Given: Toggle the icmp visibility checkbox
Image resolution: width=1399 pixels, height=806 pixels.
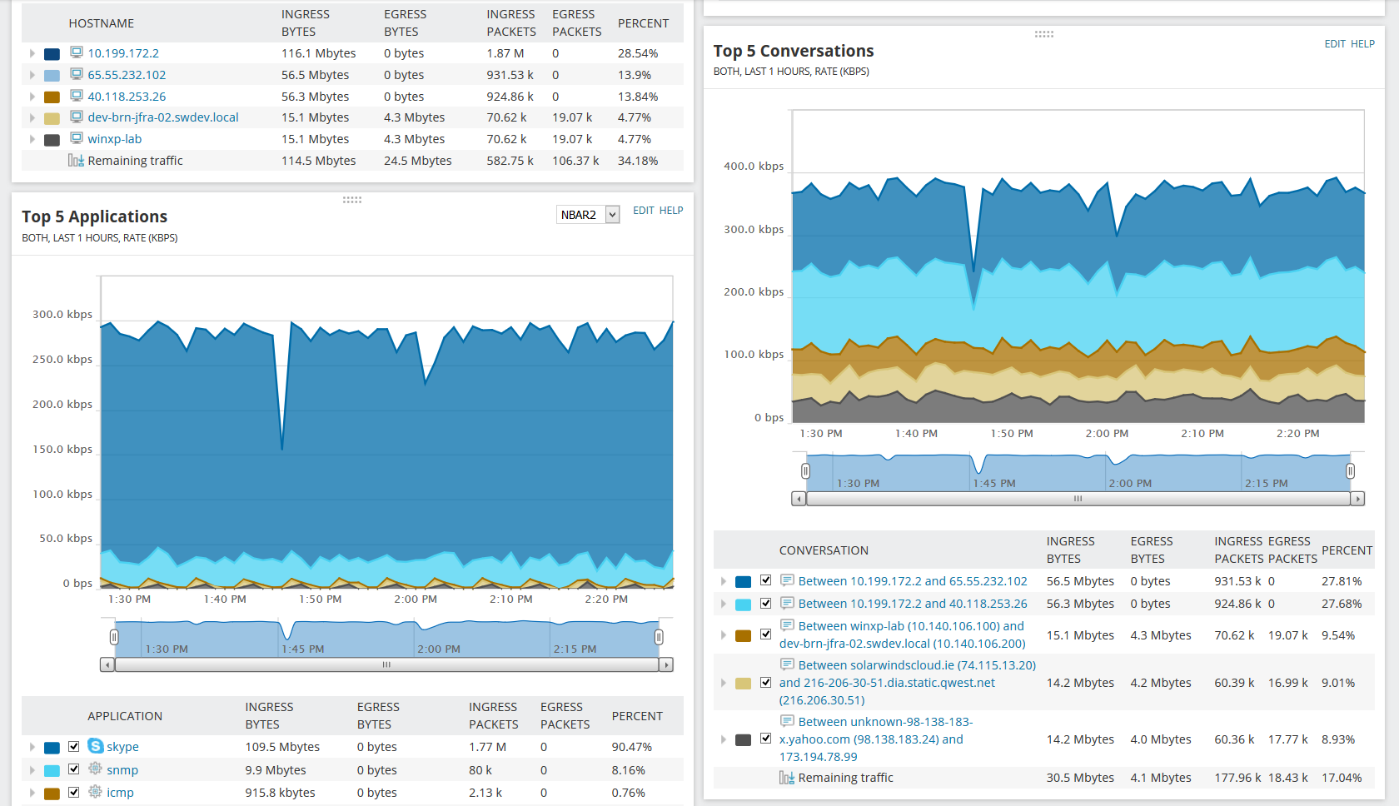Looking at the screenshot, I should tap(73, 792).
